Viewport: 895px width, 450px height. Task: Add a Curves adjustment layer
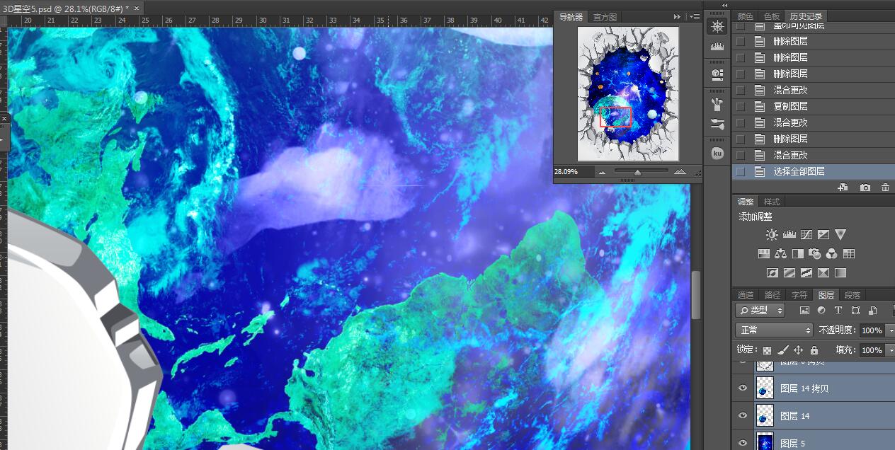pyautogui.click(x=806, y=234)
